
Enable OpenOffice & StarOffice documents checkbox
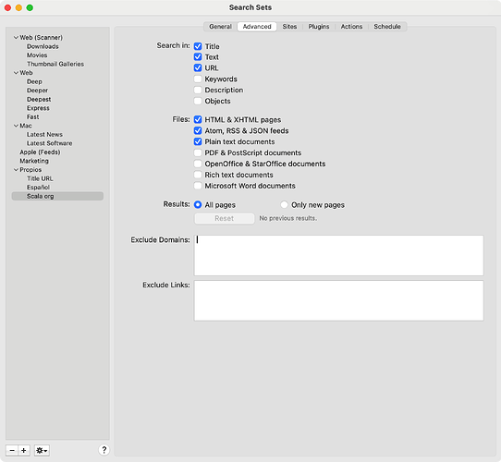point(198,164)
